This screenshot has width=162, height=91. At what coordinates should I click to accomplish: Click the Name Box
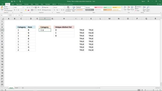point(5,15)
